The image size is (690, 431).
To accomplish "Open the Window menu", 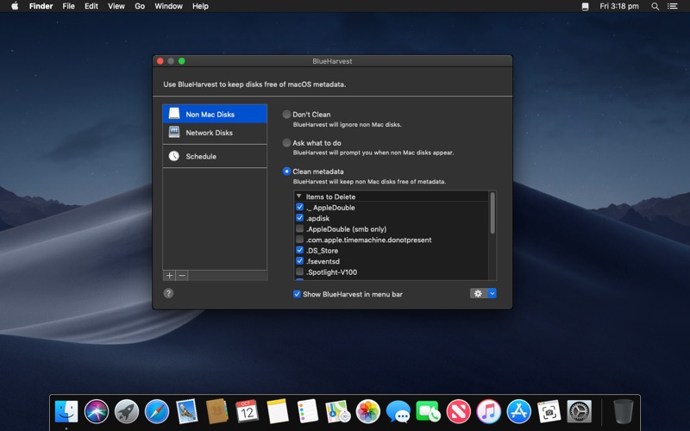I will [168, 6].
